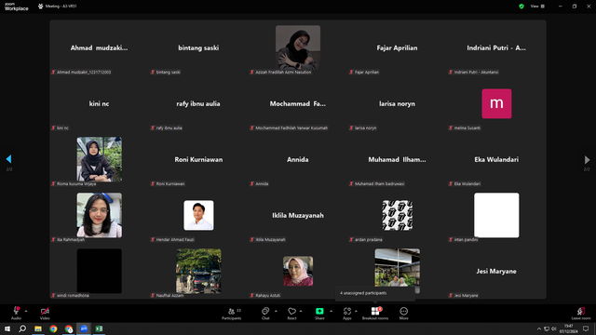The image size is (596, 335).
Task: Click the Mochammad Fa... participant tile
Action: pos(298,103)
